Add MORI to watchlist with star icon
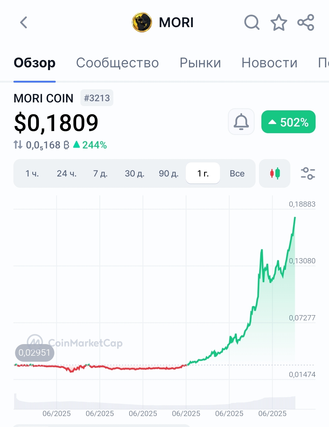Screen dimensions: 329x427 279,23
